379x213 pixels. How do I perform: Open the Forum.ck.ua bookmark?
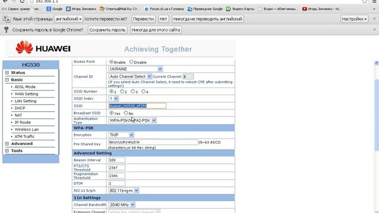[x=164, y=9]
